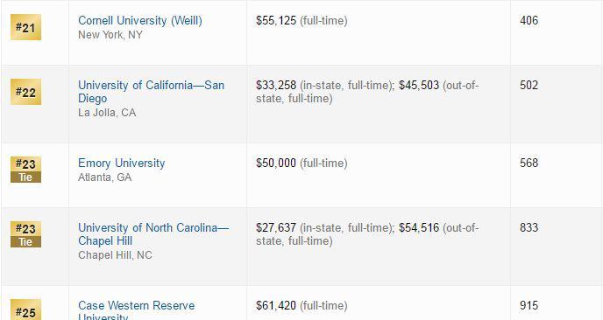Click UC San Diego's $33,258 in-state tuition

(x=276, y=85)
